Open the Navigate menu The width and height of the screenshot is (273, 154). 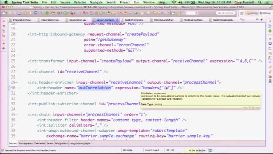click(x=96, y=2)
